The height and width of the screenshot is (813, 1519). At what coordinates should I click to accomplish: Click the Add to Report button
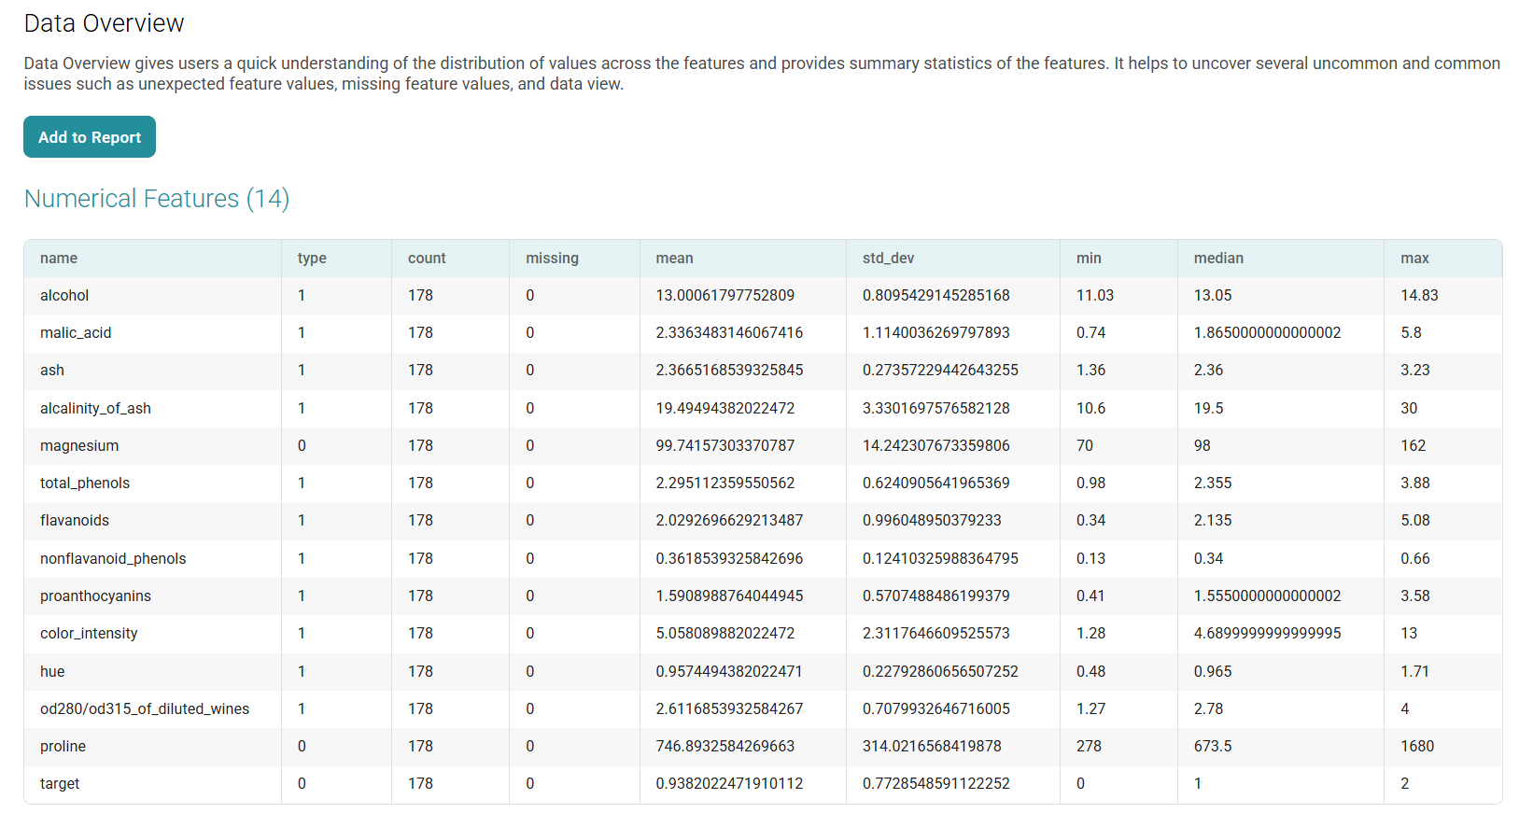click(x=90, y=137)
